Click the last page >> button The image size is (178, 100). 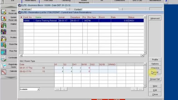click(x=140, y=89)
